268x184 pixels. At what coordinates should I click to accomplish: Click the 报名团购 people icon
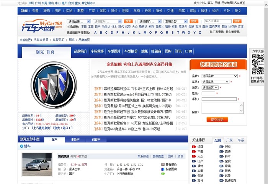(163, 169)
